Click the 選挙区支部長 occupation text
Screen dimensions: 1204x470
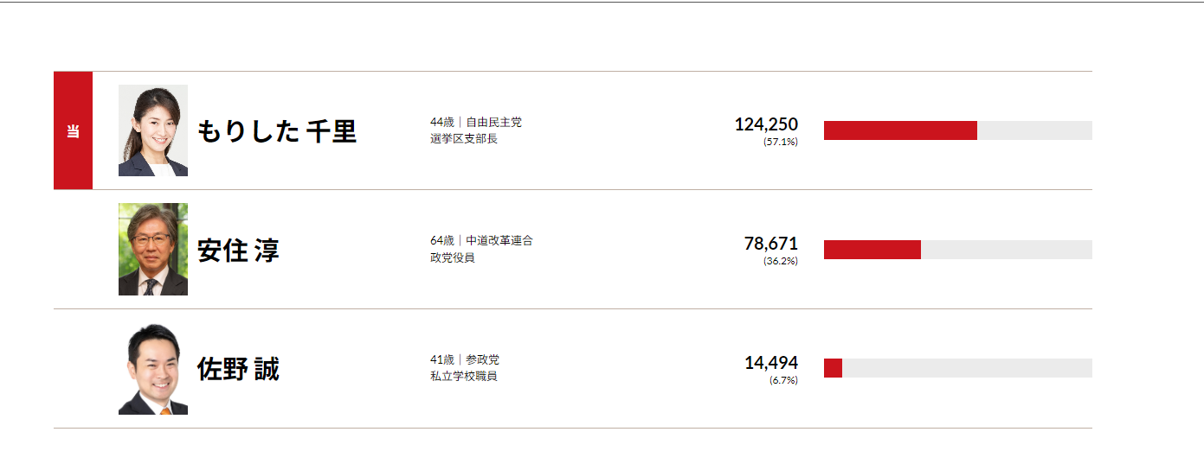(464, 139)
